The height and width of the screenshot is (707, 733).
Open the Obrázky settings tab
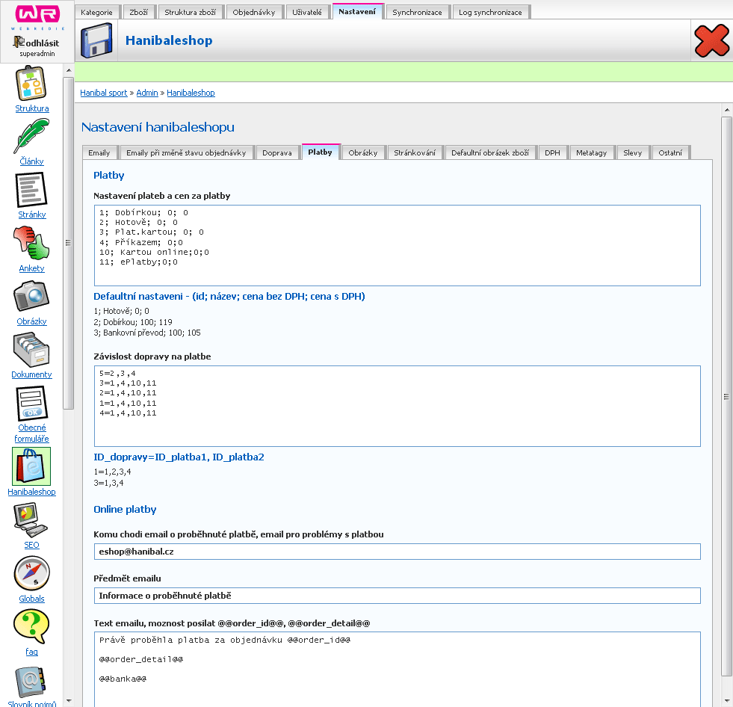362,153
